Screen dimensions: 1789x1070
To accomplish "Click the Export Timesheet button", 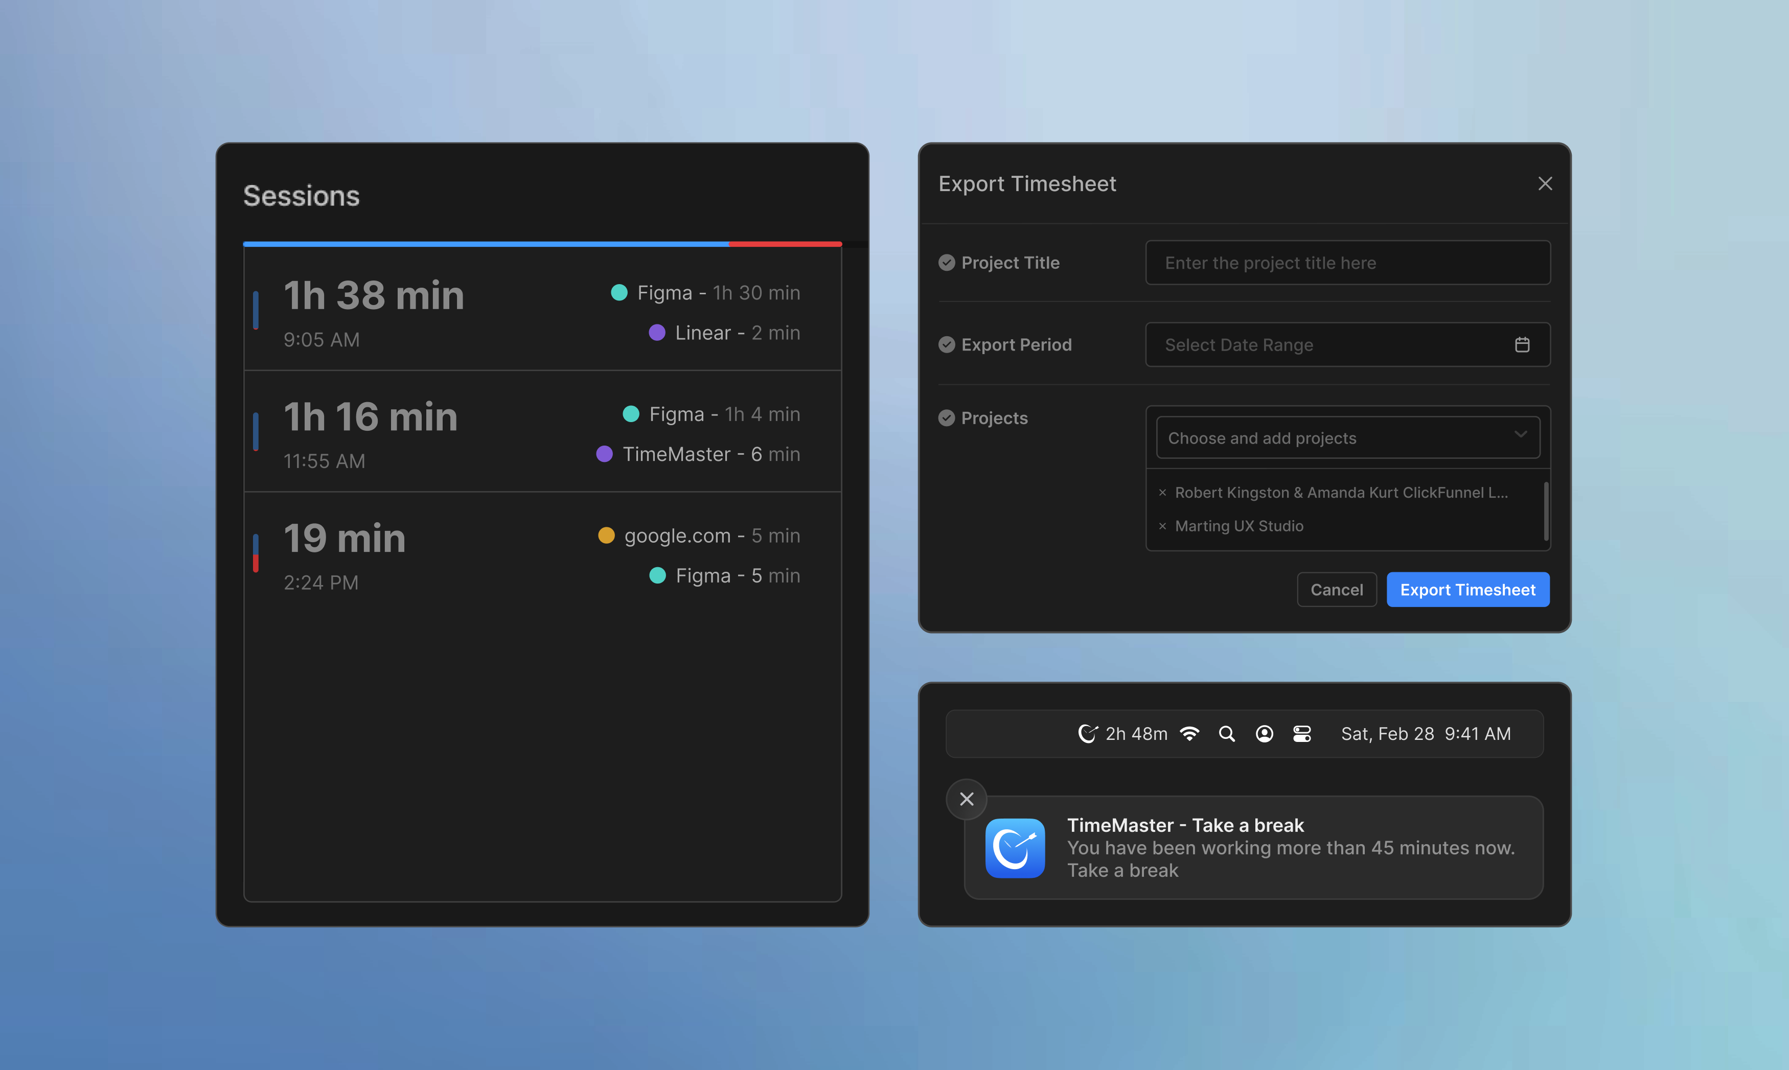I will pos(1467,590).
